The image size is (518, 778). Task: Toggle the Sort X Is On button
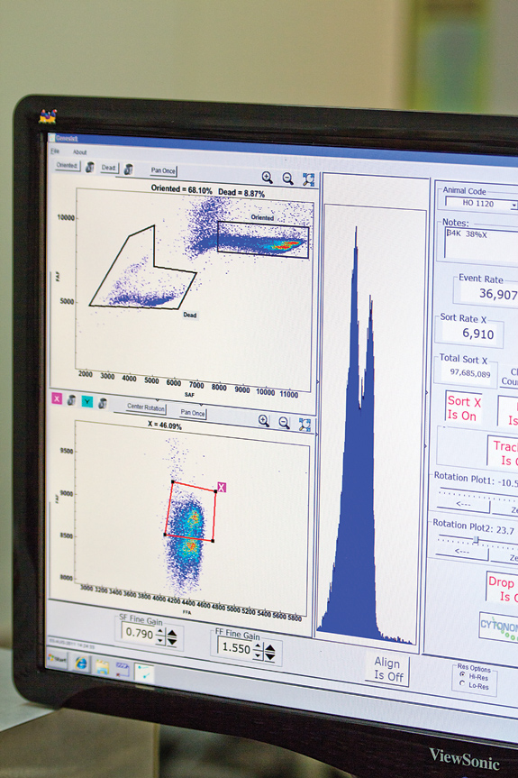[x=463, y=408]
